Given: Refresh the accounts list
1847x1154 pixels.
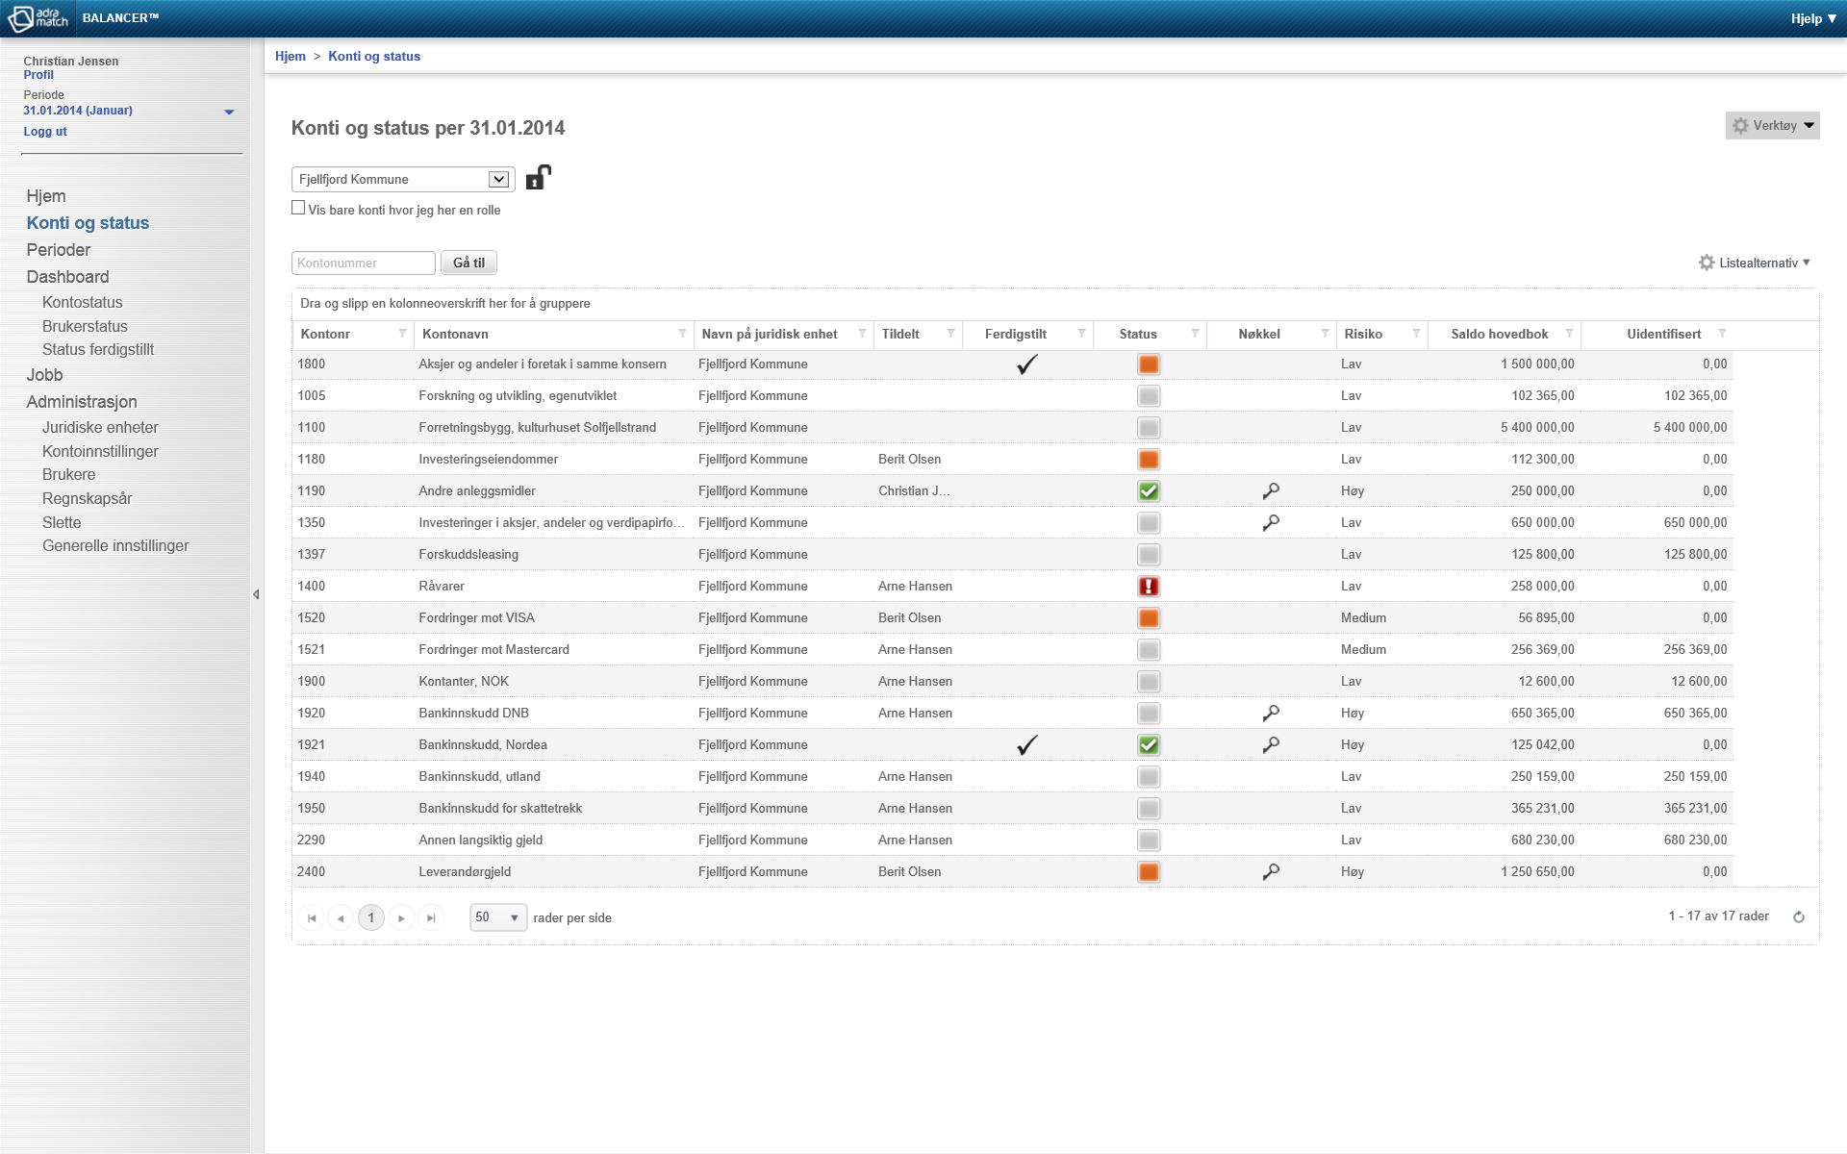Looking at the screenshot, I should tap(1798, 917).
